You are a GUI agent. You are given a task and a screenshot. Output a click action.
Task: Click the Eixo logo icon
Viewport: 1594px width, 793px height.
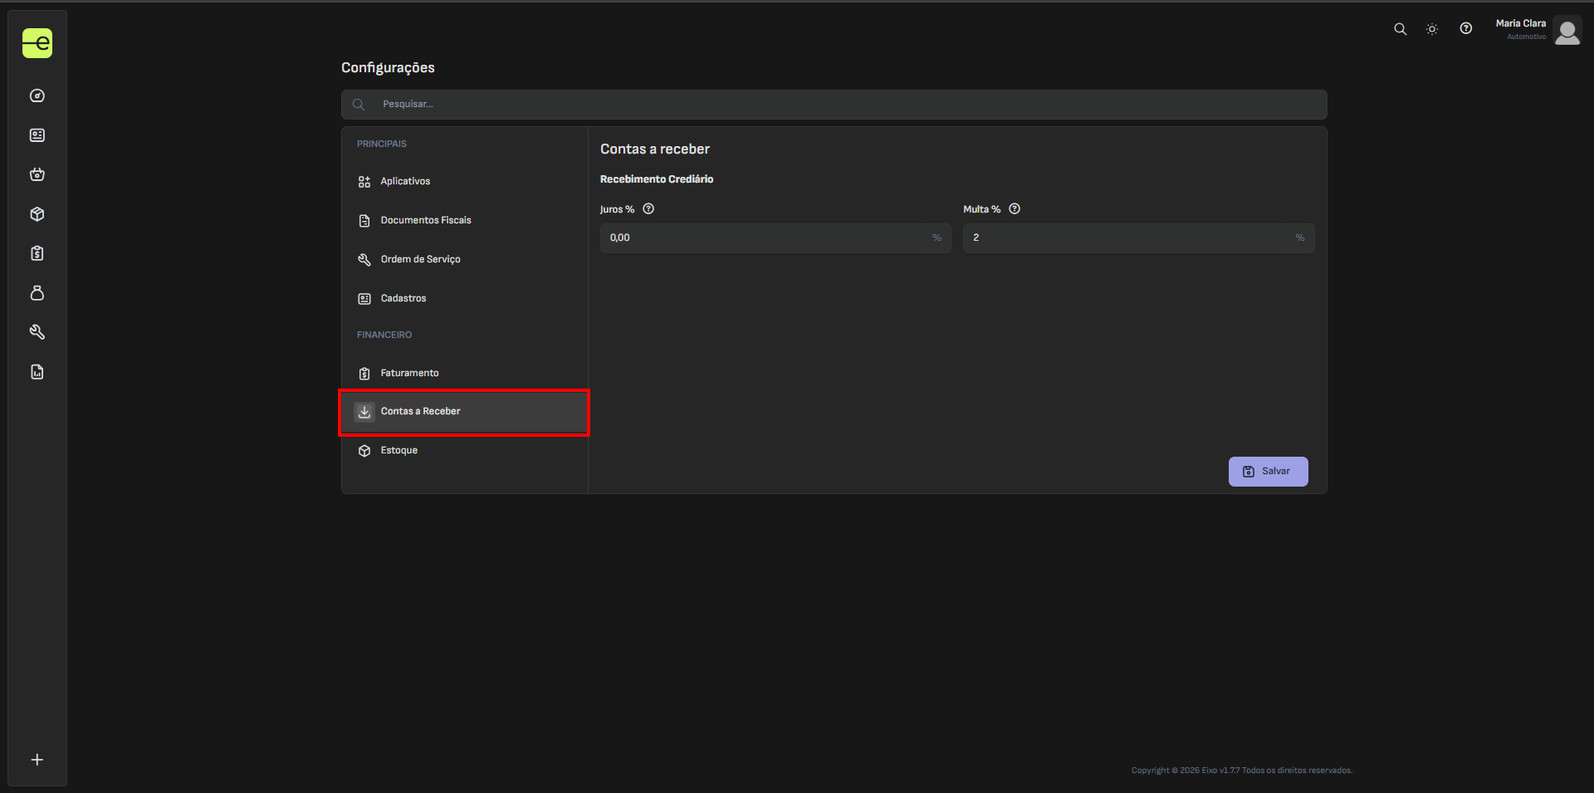click(37, 43)
